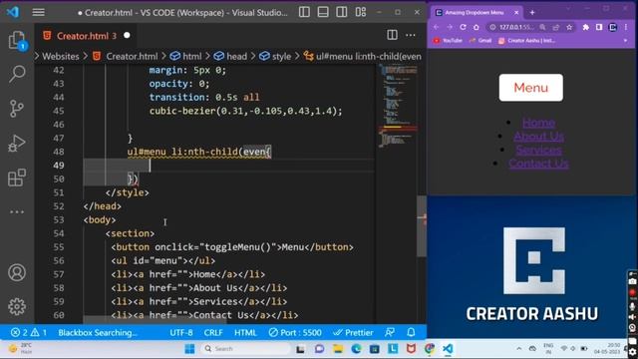The height and width of the screenshot is (359, 638).
Task: Open a new browser tab
Action: tap(532, 13)
